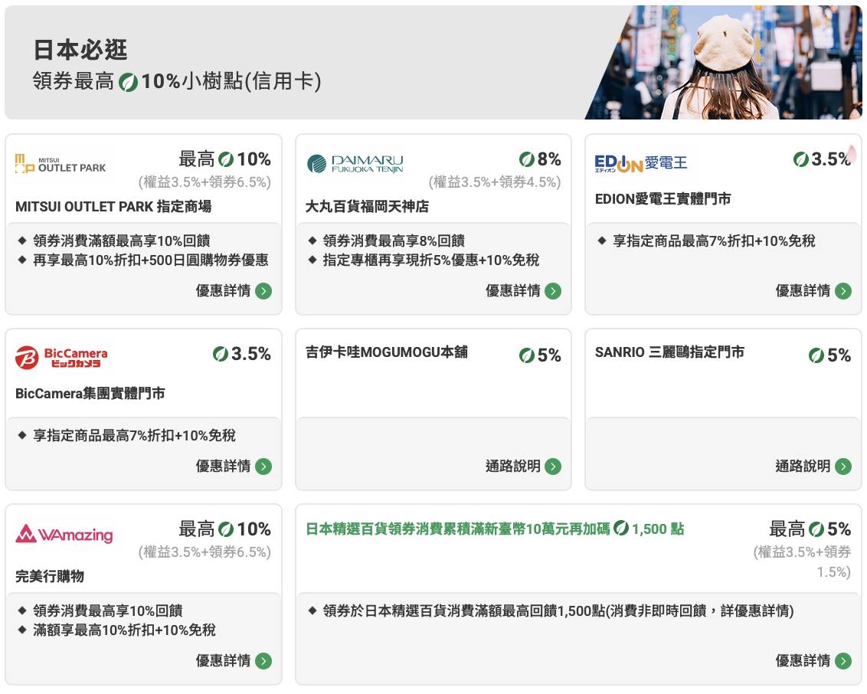Image resolution: width=867 pixels, height=694 pixels.
Task: Click the Daimaru Fukuoka Tenjin logo
Action: click(x=355, y=163)
